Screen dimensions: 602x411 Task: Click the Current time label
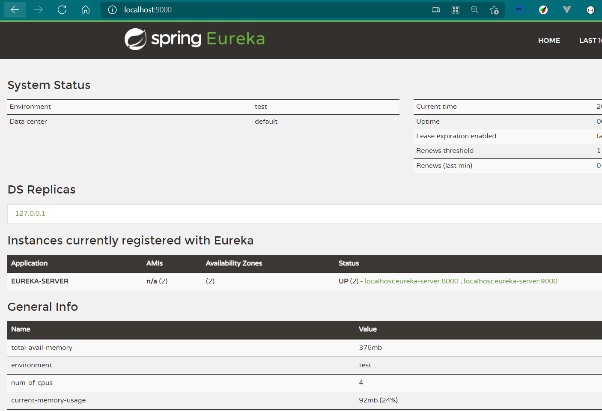point(436,107)
